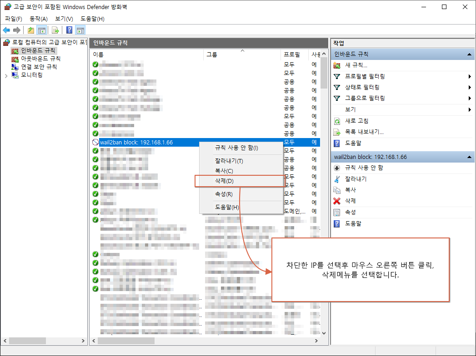Open 프로필별 필터링 submenu arrow
This screenshot has width=476, height=356.
tap(470, 76)
